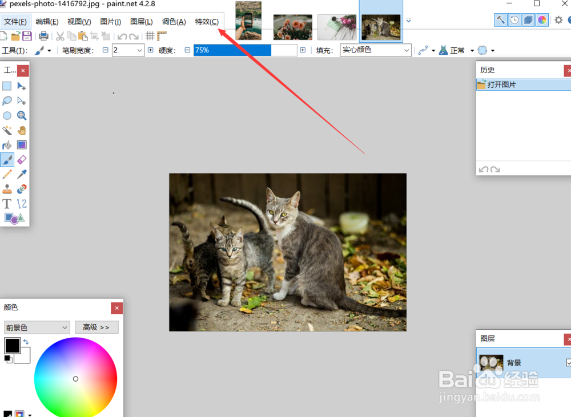Image resolution: width=571 pixels, height=417 pixels.
Task: Select the Recolor tool
Action: (x=22, y=189)
